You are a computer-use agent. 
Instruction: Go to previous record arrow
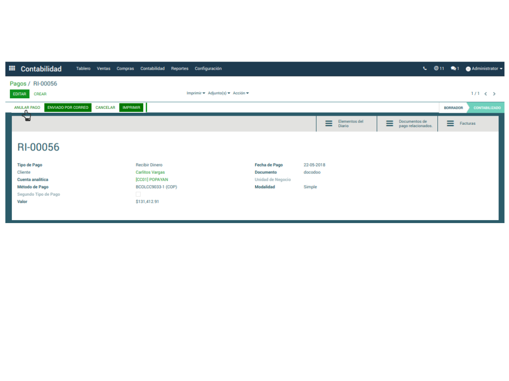click(486, 94)
